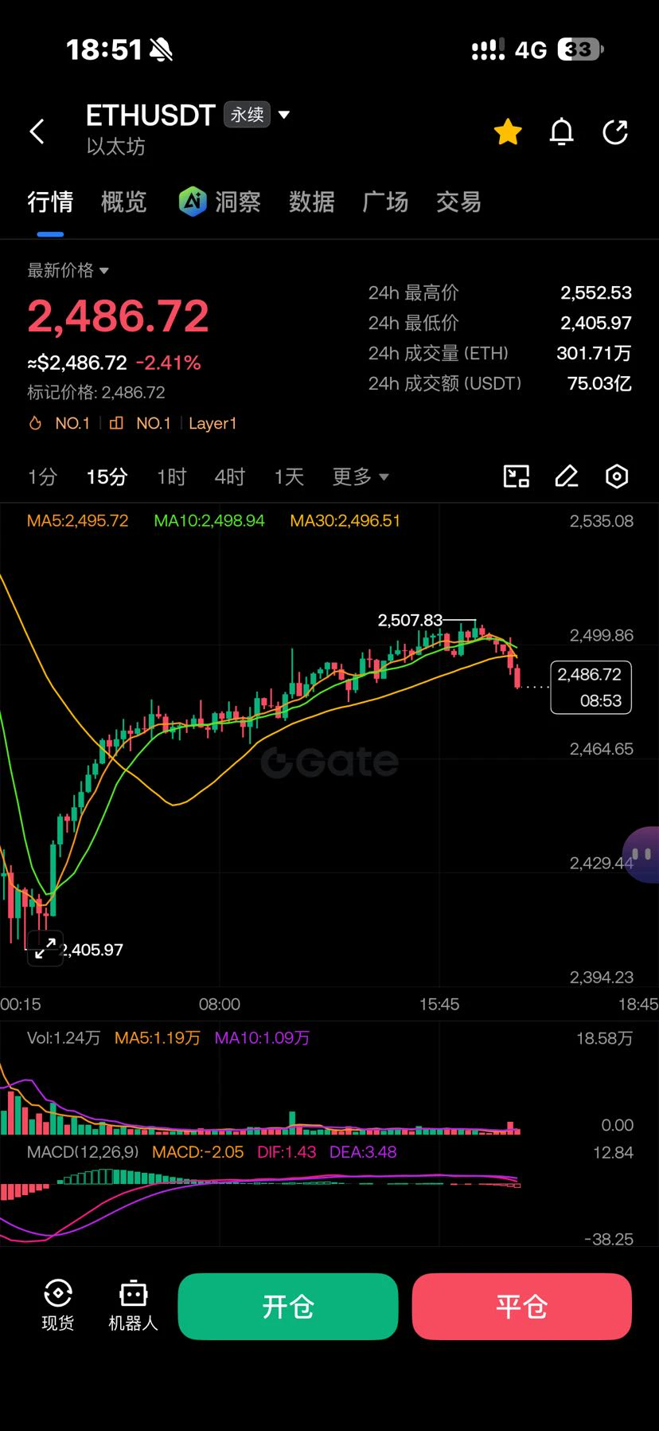Tap the green 开仓 button

pyautogui.click(x=288, y=1306)
